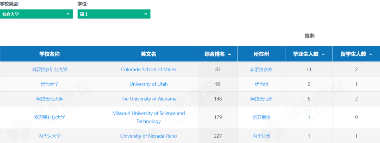Click the 所在州 column header
The height and width of the screenshot is (143, 380).
pyautogui.click(x=261, y=54)
